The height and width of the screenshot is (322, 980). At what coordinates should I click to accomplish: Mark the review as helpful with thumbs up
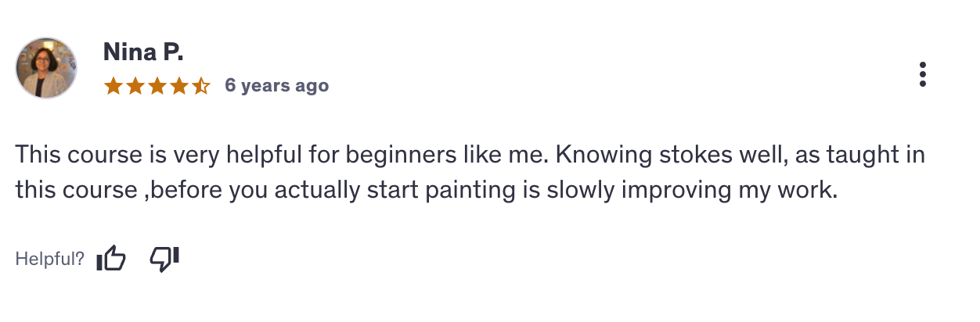pos(111,259)
